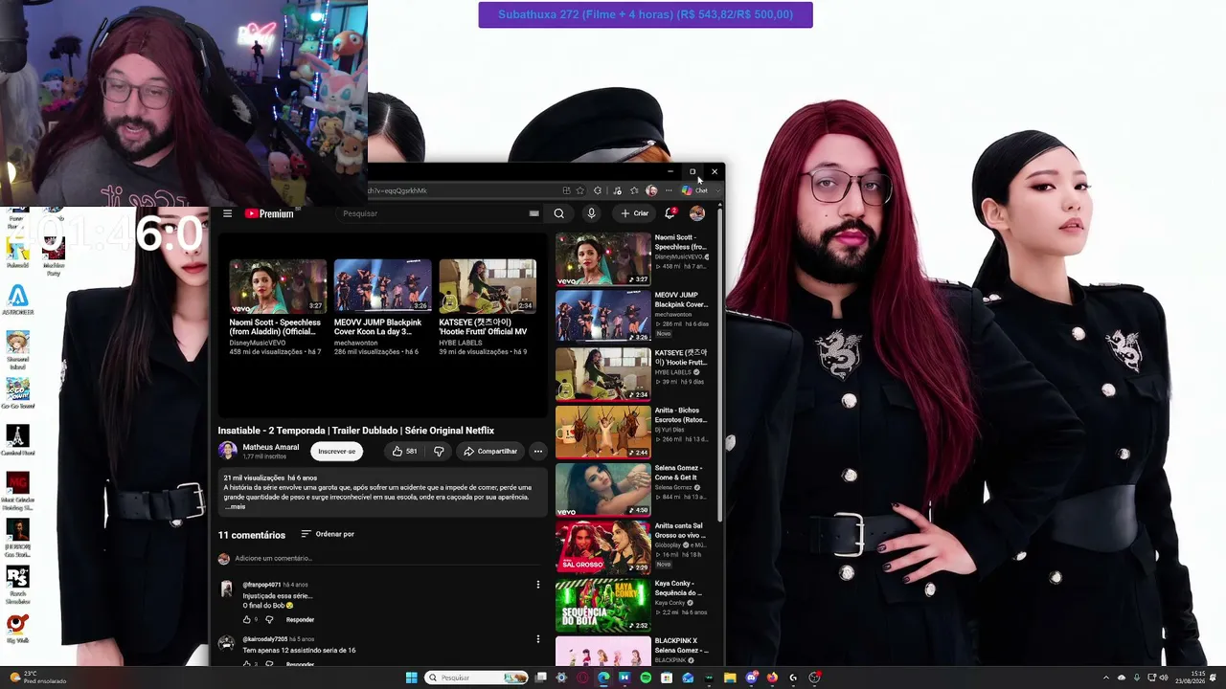Open Copilot Chat in Edge

tap(695, 190)
